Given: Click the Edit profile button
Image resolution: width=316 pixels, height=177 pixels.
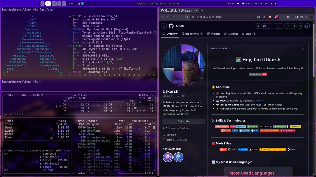Looking at the screenshot, I should [x=184, y=121].
